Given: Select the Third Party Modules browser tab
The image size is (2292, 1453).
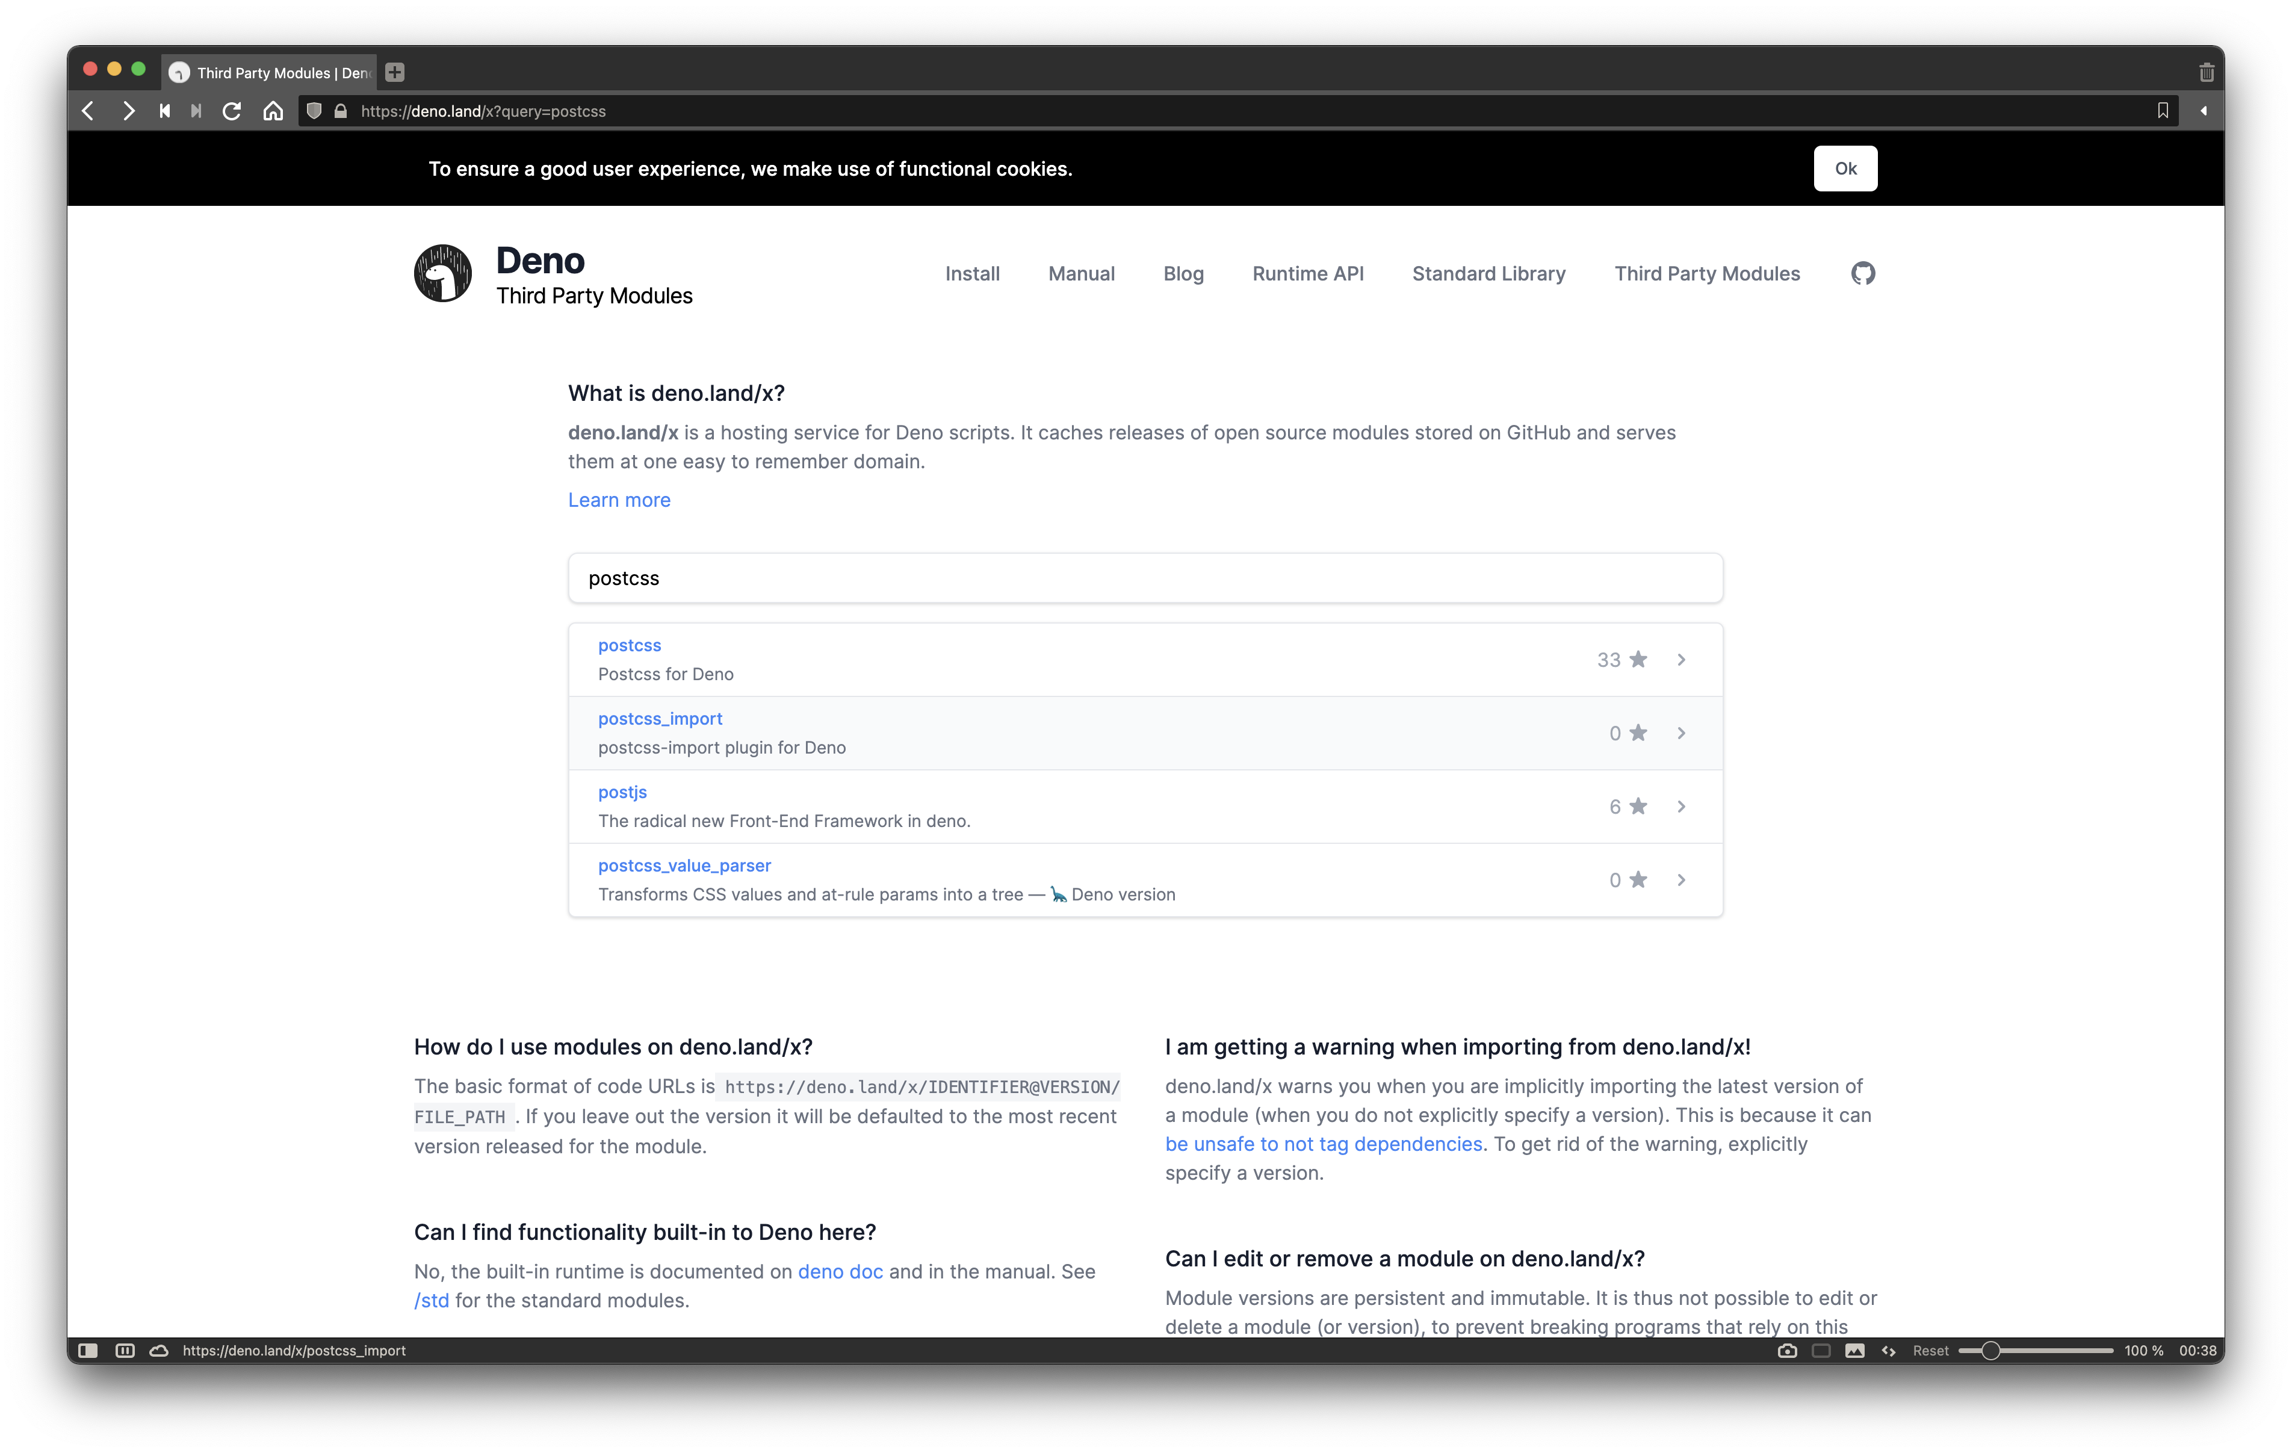Looking at the screenshot, I should tap(270, 72).
